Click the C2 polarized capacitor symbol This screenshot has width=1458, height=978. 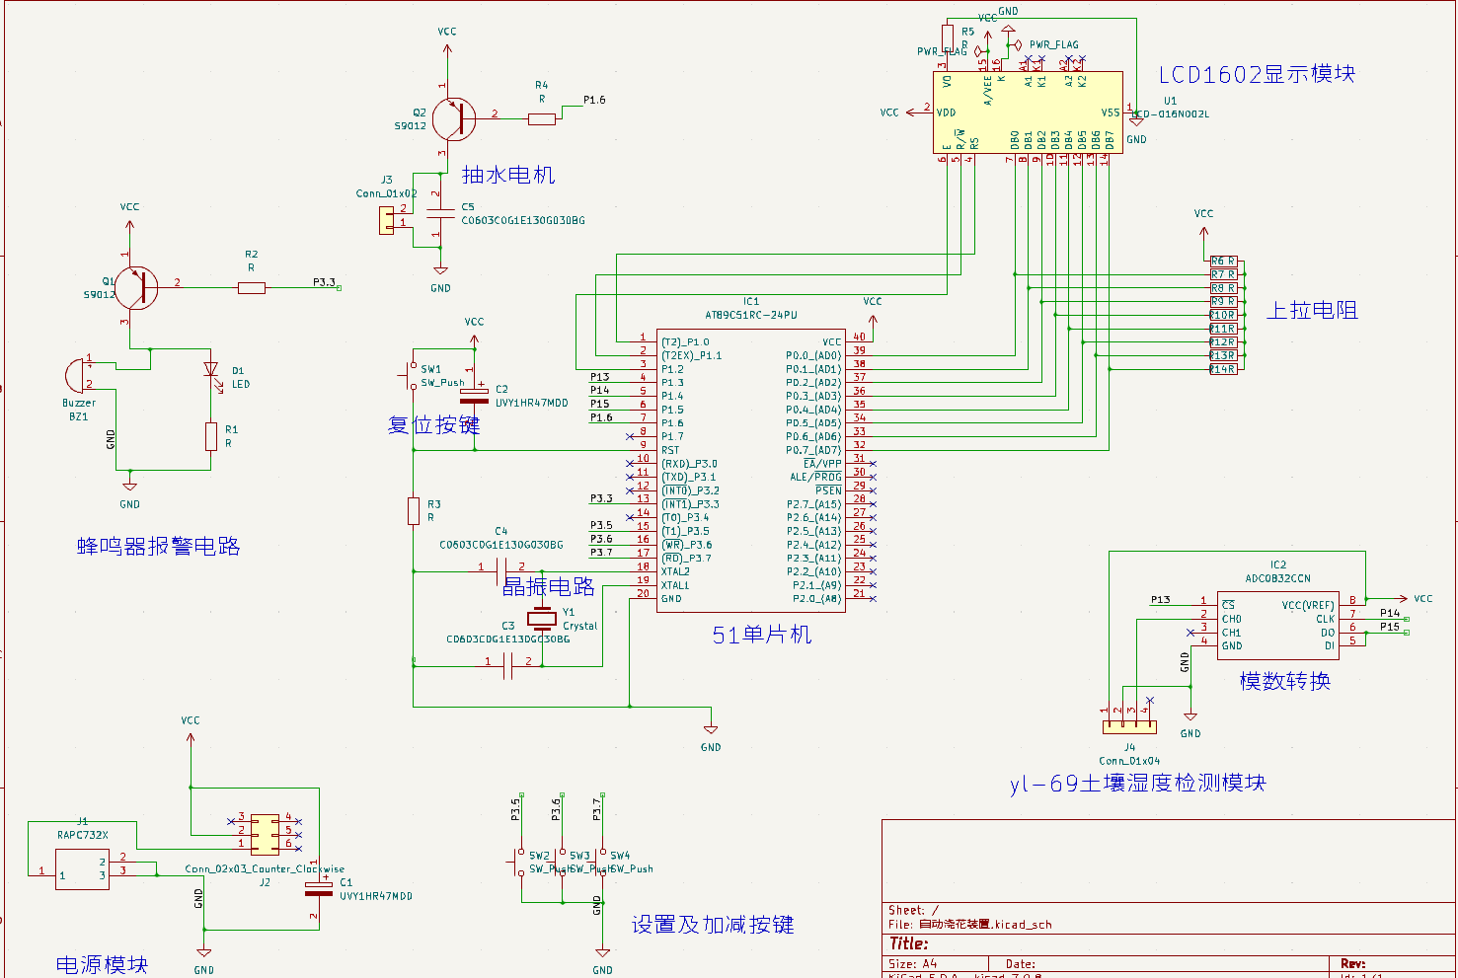click(x=475, y=393)
